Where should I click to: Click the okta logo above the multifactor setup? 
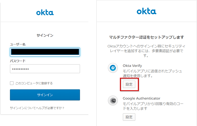tap(146, 11)
